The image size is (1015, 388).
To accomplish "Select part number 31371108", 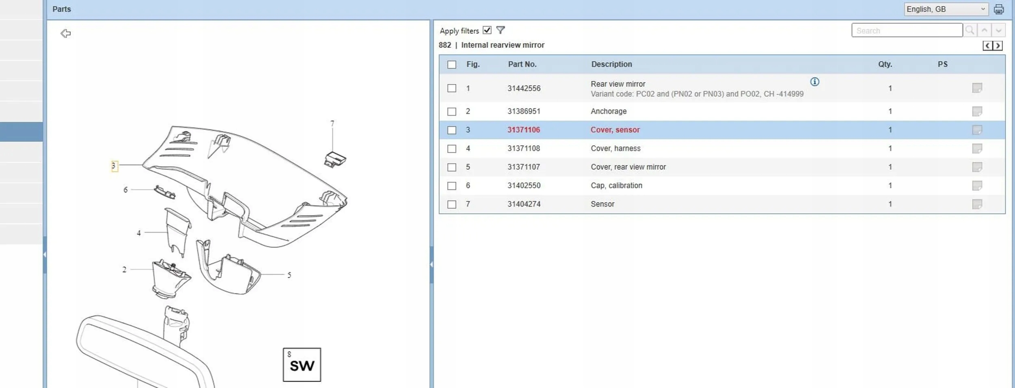I will point(524,149).
